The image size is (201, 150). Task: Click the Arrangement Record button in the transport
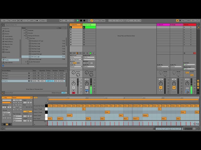coord(84,21)
